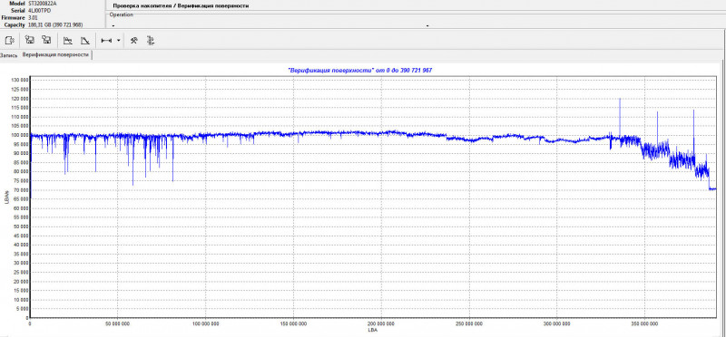
Task: Click the LBA/s vertical axis title
Action: (x=7, y=197)
